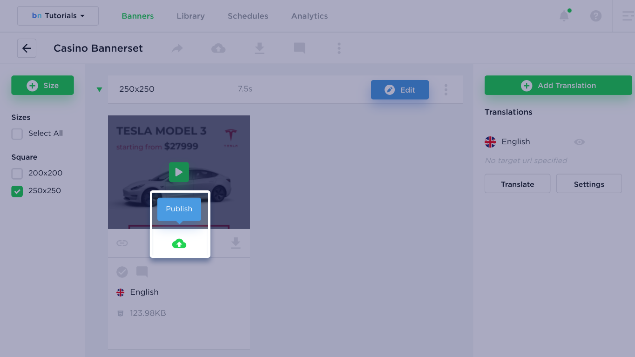
Task: Open comments icon in bannerset toolbar
Action: click(299, 48)
